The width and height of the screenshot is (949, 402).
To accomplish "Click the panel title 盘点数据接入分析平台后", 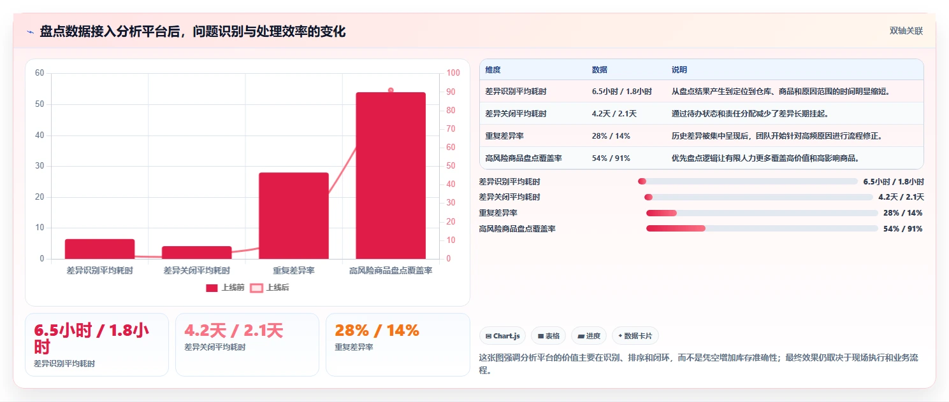I will [192, 32].
